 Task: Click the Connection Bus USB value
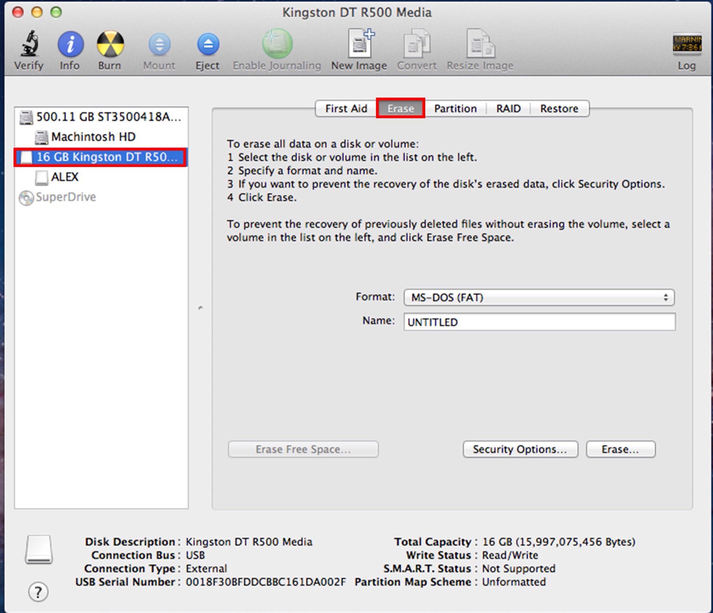click(x=195, y=555)
